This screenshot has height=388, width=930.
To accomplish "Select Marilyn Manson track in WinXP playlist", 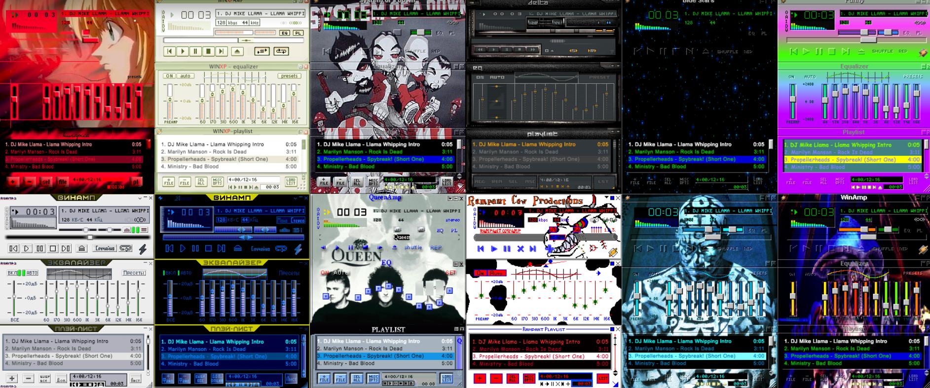I will [229, 152].
